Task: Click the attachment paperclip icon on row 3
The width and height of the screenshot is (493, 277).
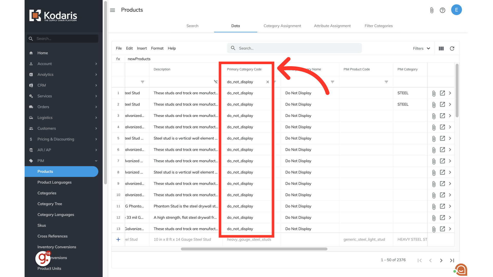Action: coord(434,116)
